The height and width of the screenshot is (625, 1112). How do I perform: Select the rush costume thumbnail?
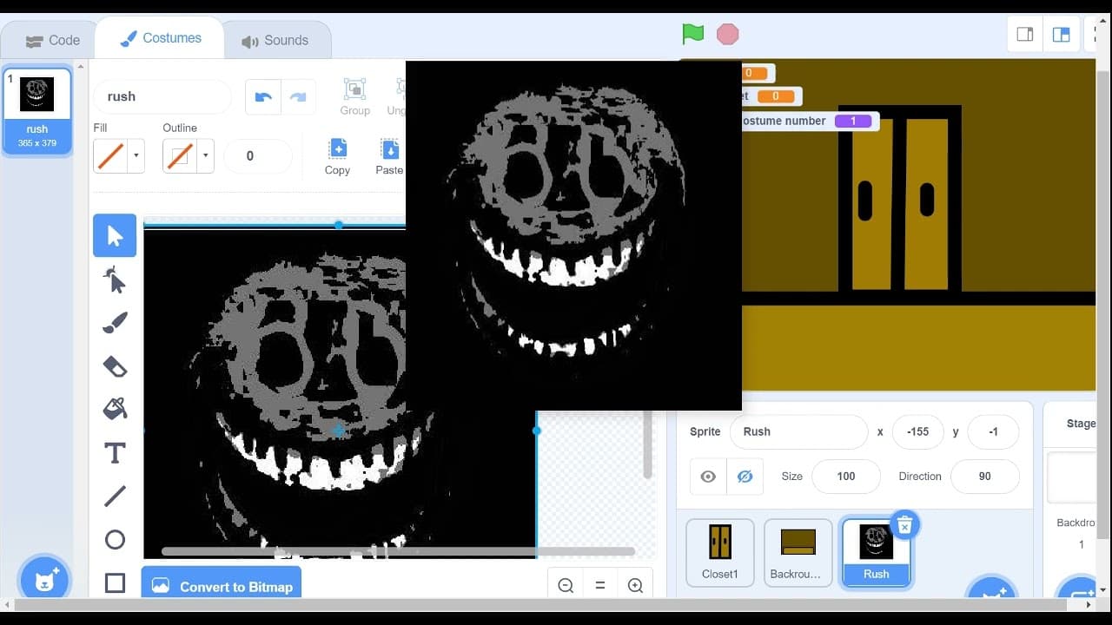pos(37,111)
